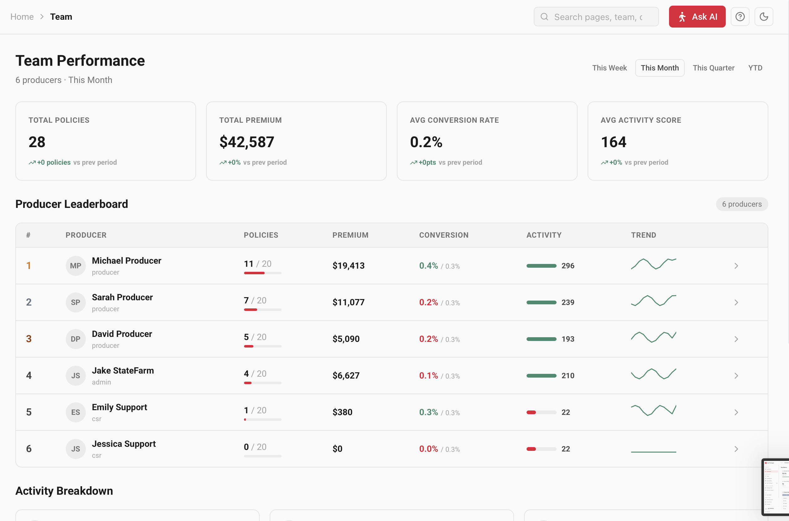Click the Ask AI button
The height and width of the screenshot is (521, 789).
[697, 17]
